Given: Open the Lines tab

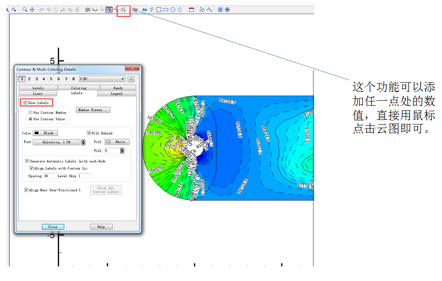Looking at the screenshot, I should point(38,93).
